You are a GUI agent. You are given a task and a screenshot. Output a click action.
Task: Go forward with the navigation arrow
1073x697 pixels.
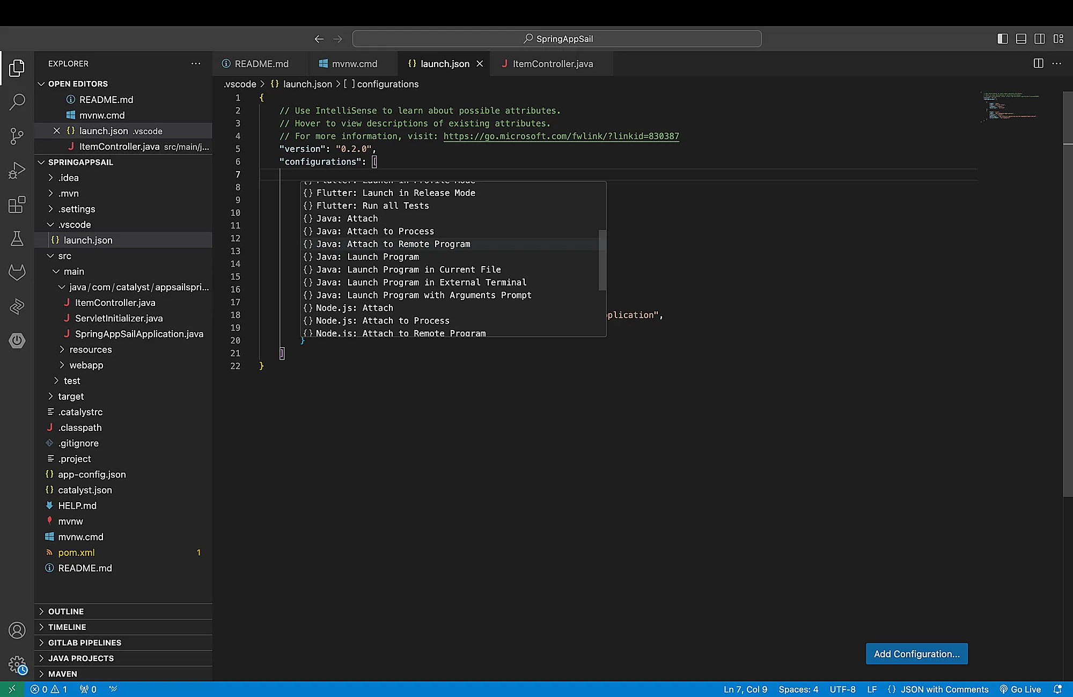[337, 39]
